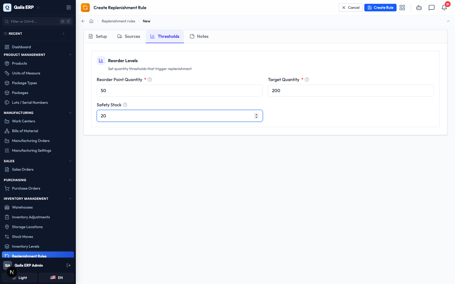Click the logout icon
This screenshot has height=284, width=455.
pyautogui.click(x=69, y=265)
